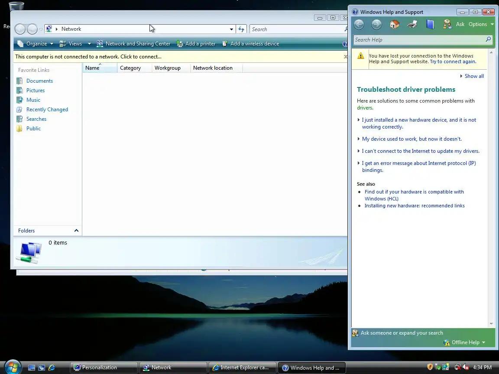Go back in Help and Support window
The image size is (499, 374).
359,25
